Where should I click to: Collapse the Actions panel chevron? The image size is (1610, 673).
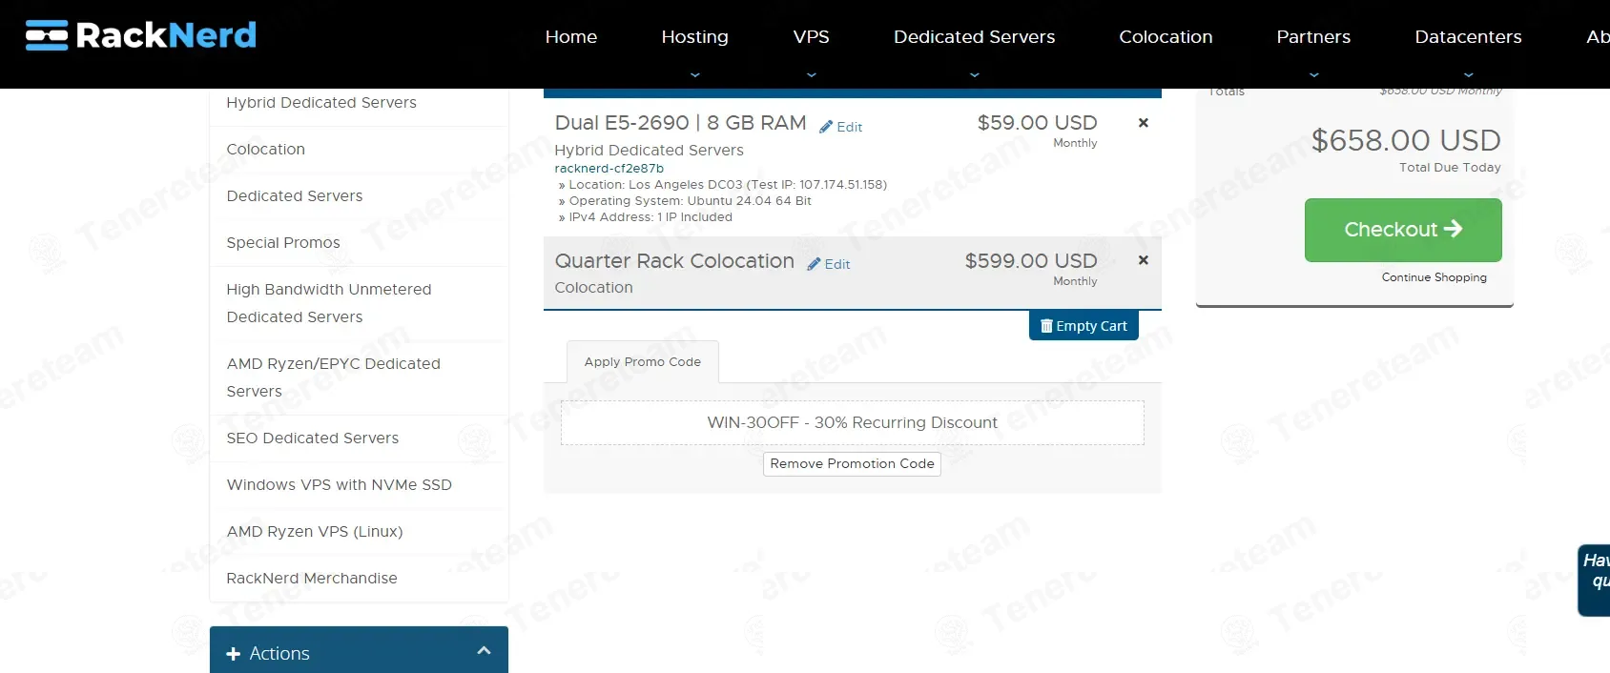coord(484,650)
